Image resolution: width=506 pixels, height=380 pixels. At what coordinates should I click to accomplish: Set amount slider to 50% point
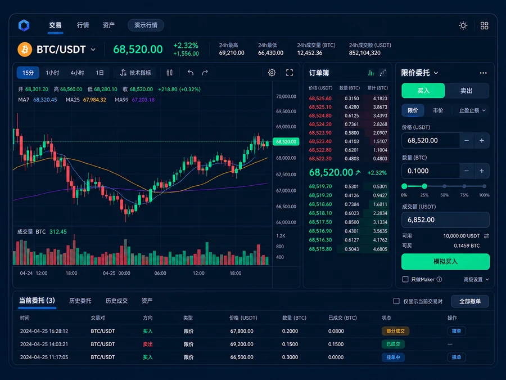[444, 186]
